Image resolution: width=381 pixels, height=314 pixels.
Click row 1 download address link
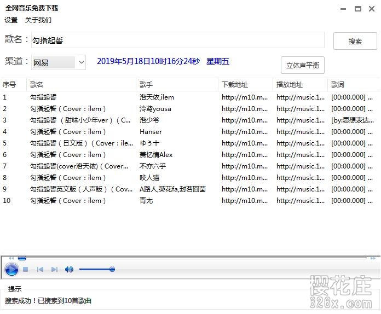(245, 97)
